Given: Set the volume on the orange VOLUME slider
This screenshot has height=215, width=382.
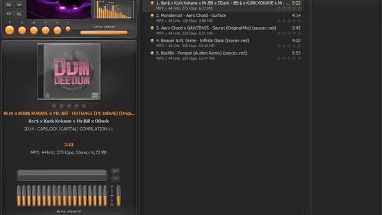Looking at the screenshot, I should tap(104, 32).
